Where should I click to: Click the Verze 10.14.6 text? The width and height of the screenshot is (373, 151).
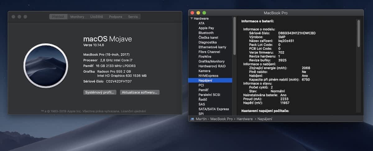coord(94,45)
